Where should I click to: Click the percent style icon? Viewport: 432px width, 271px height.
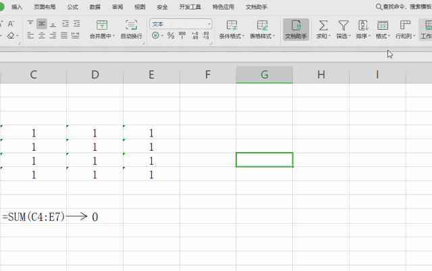[x=171, y=36]
